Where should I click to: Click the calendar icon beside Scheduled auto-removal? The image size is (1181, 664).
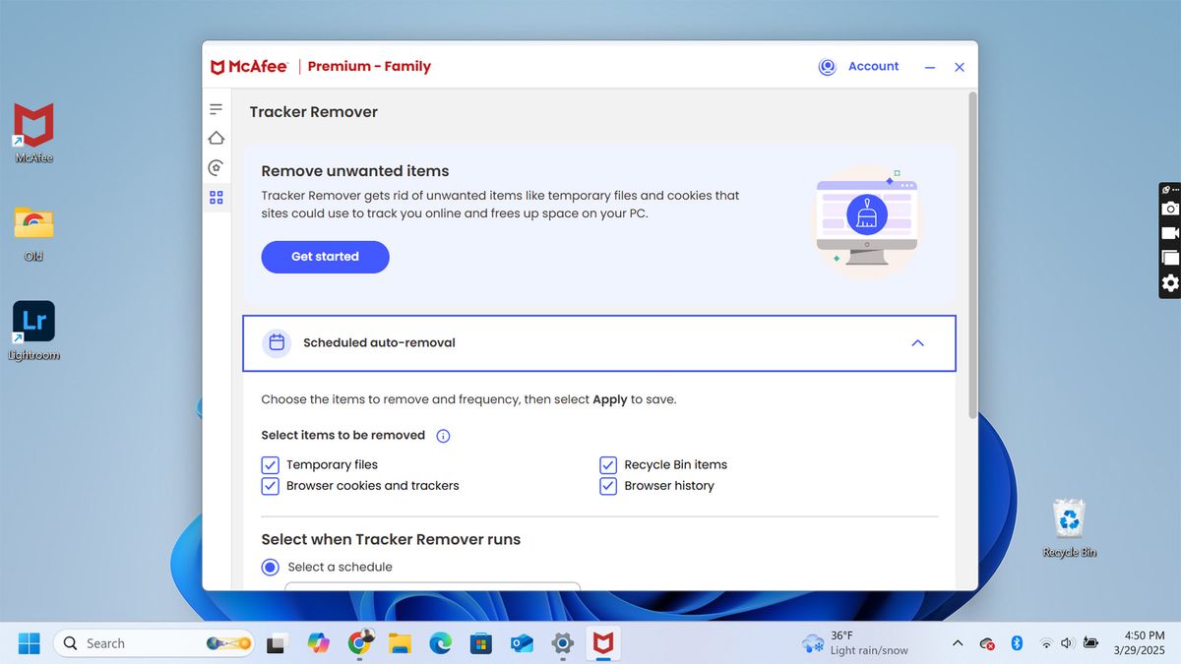[x=276, y=342]
